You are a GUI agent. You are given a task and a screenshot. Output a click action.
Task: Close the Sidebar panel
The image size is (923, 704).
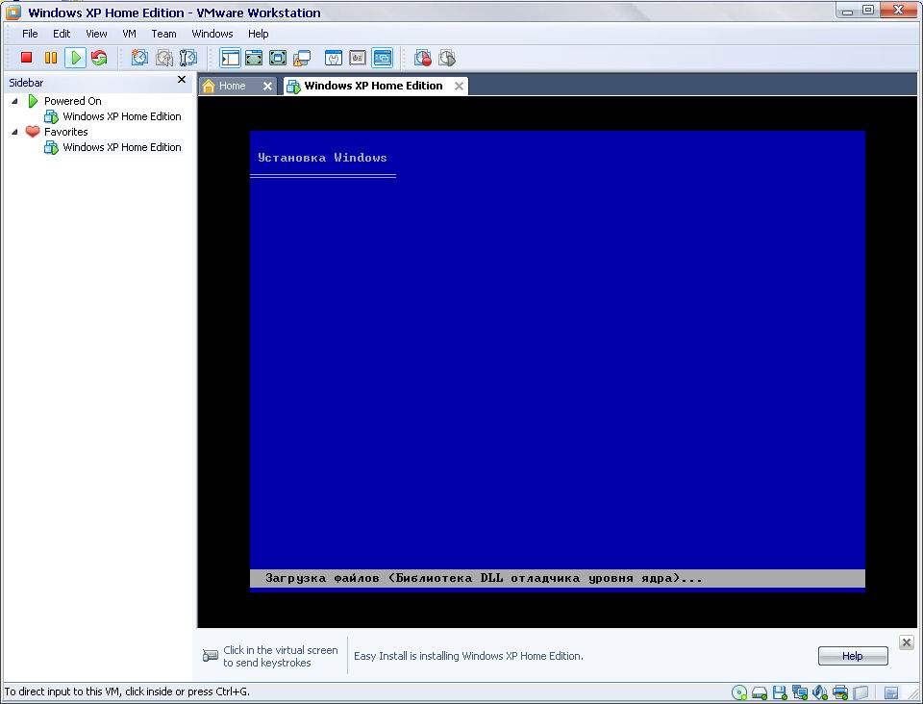182,80
